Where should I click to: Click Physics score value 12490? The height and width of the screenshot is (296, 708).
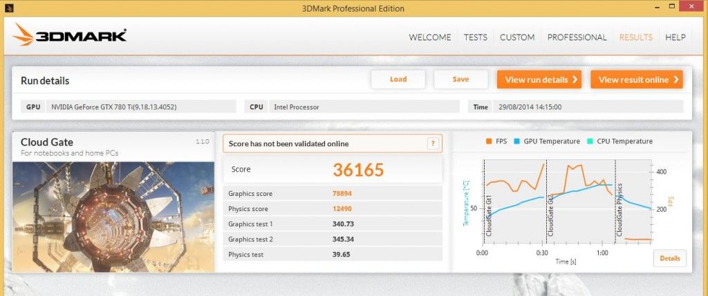click(342, 208)
